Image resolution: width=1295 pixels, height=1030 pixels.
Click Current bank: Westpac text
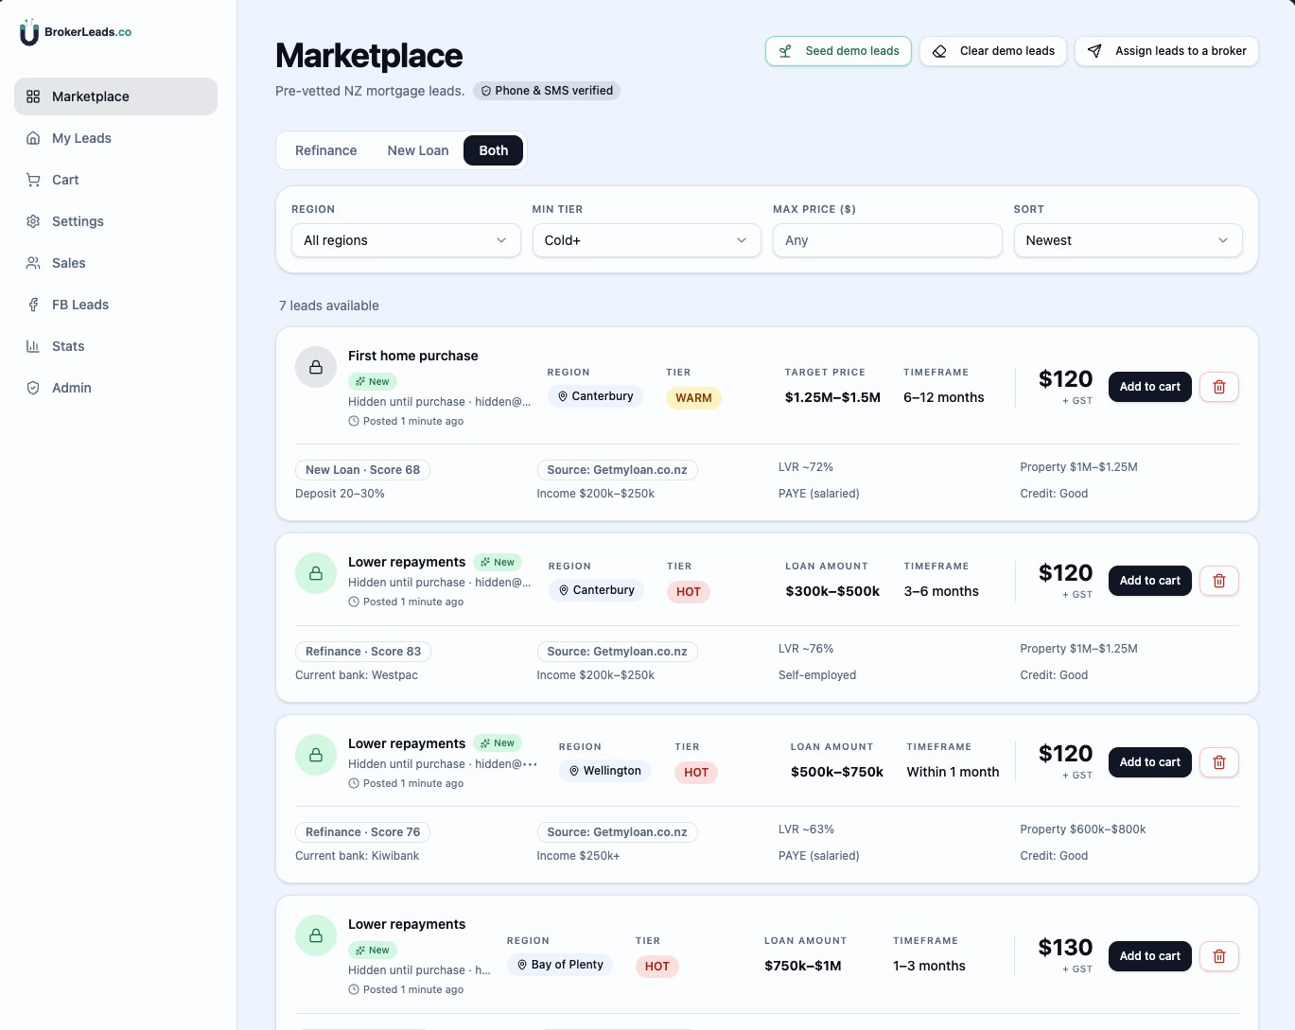[357, 675]
